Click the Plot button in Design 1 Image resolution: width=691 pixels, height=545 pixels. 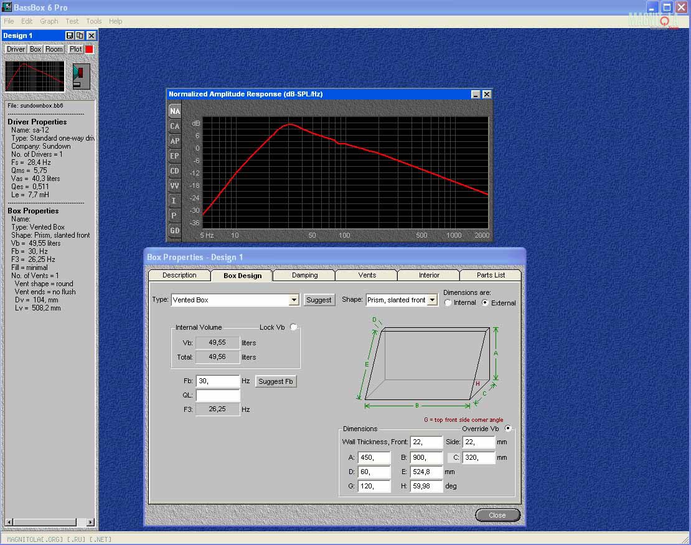click(x=75, y=49)
